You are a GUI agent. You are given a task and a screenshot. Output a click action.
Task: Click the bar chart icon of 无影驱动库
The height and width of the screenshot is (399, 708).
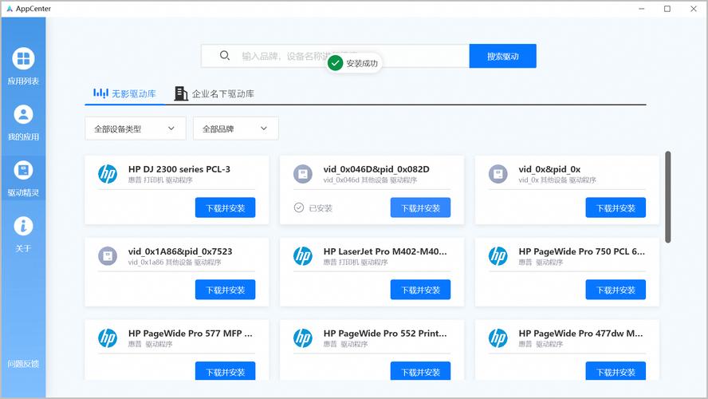click(x=100, y=93)
